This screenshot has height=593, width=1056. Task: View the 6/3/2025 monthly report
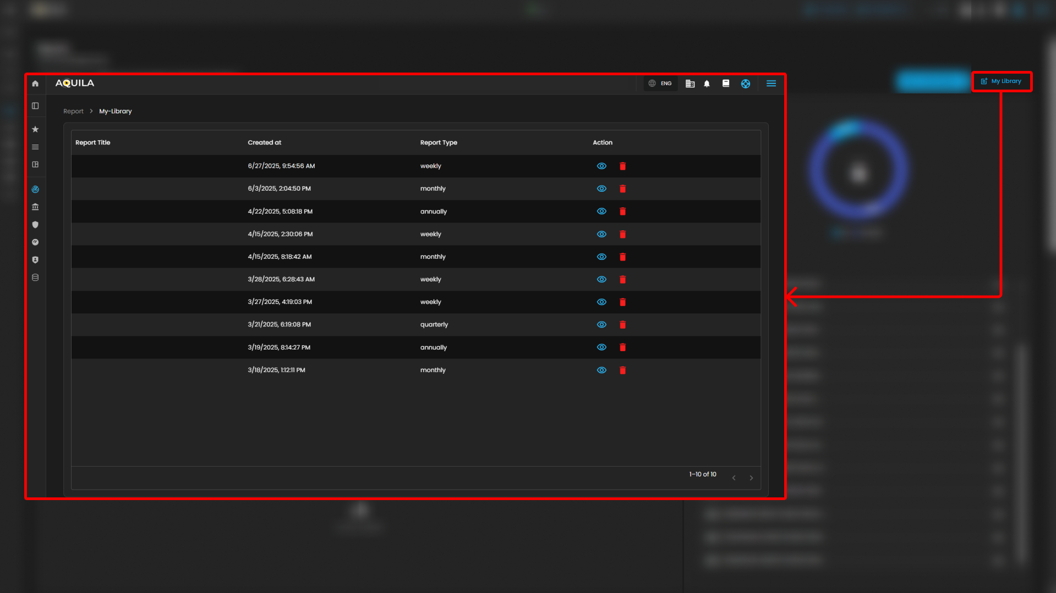601,189
